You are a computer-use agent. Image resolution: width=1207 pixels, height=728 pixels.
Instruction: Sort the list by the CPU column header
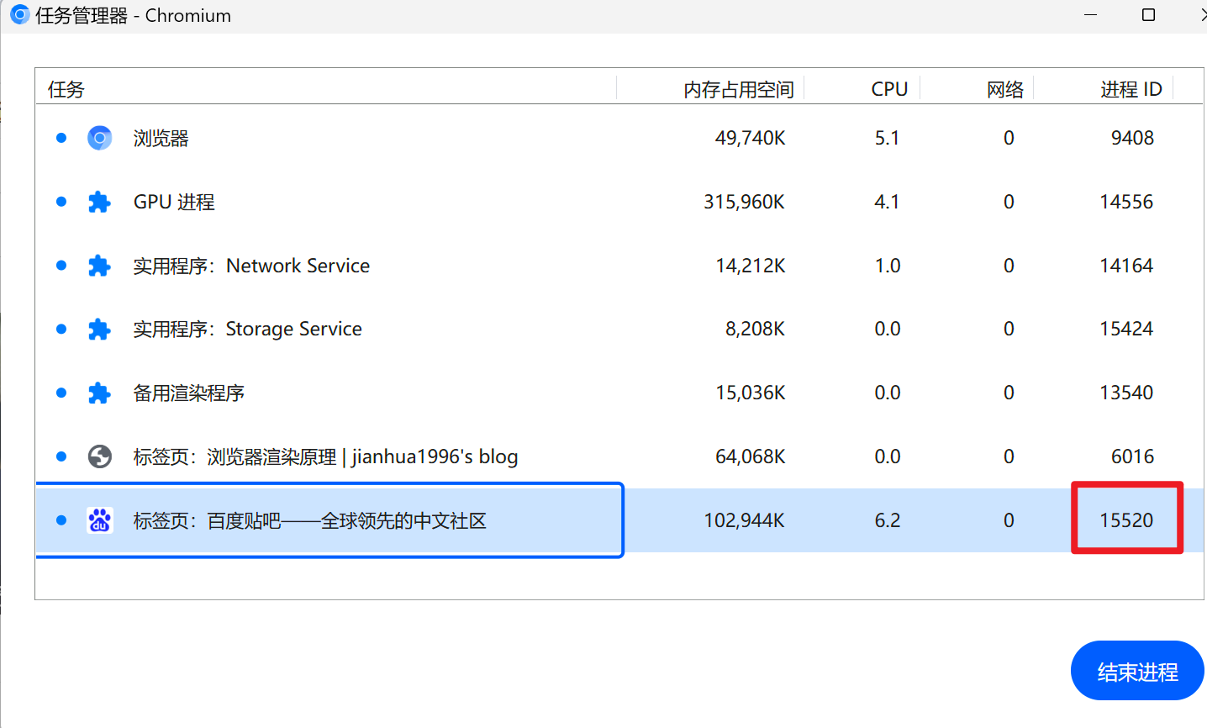coord(888,89)
